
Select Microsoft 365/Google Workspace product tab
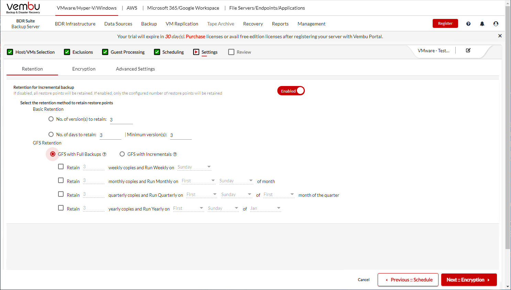(183, 8)
